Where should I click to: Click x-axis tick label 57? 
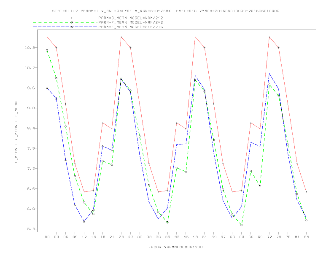[223, 237]
